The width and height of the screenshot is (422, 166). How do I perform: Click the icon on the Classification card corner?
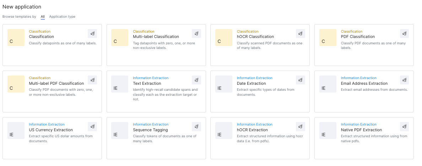pos(92,34)
